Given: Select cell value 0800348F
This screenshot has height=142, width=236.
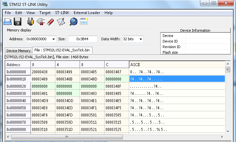Looking at the screenshot, I should click(117, 86).
